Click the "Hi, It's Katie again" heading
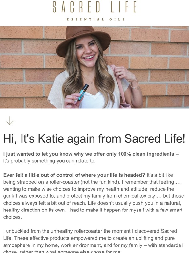This screenshot has height=253, width=189. (x=94, y=139)
